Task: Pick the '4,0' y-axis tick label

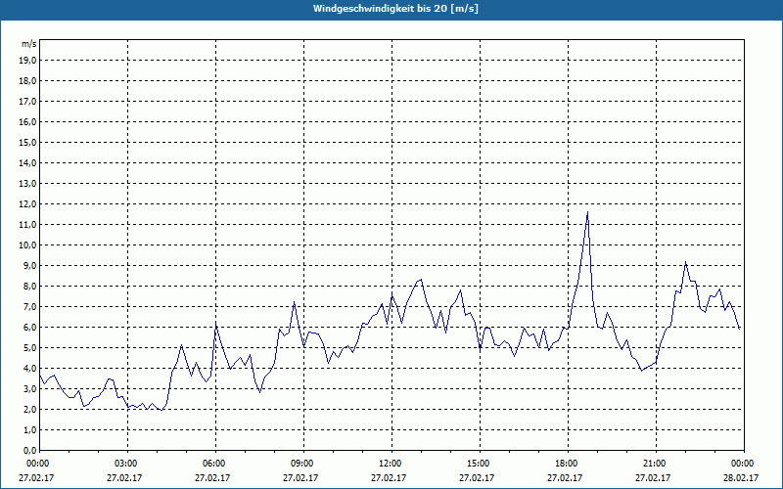Action: (29, 369)
